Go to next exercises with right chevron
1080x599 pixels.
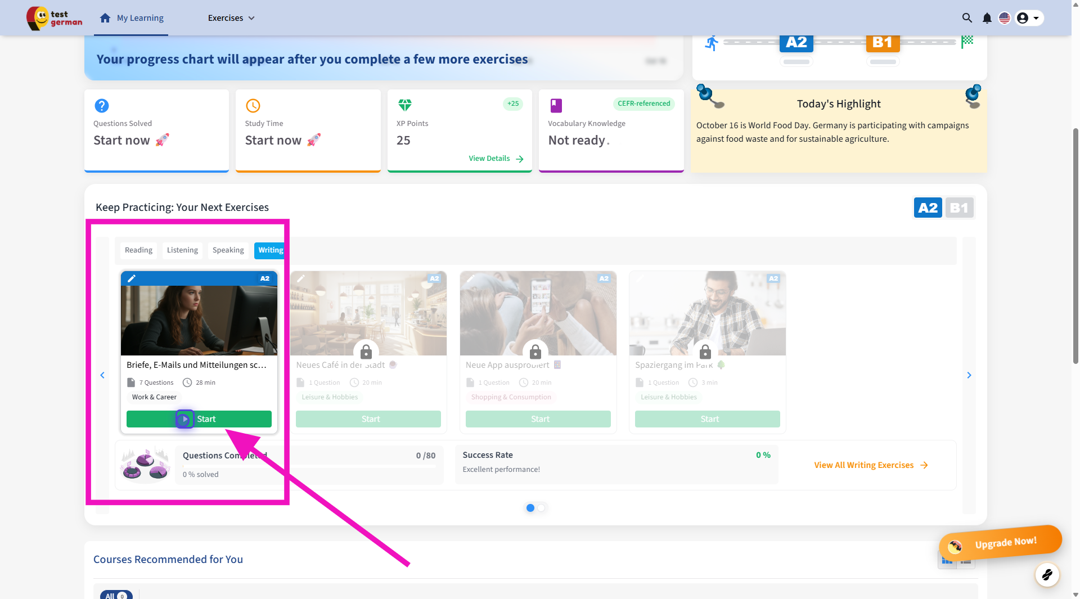[x=969, y=375]
